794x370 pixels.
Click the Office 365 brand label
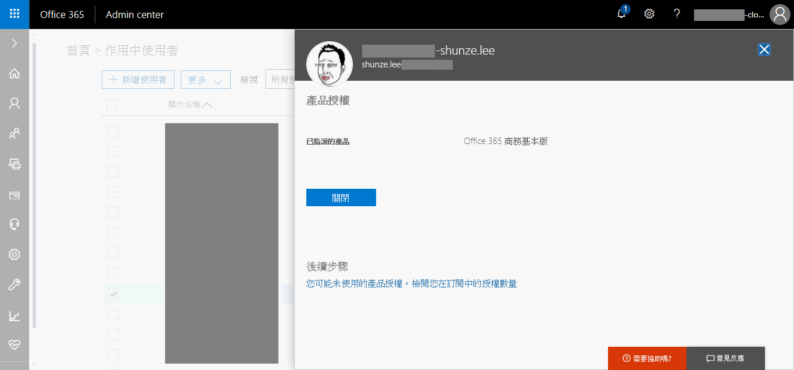click(x=62, y=15)
